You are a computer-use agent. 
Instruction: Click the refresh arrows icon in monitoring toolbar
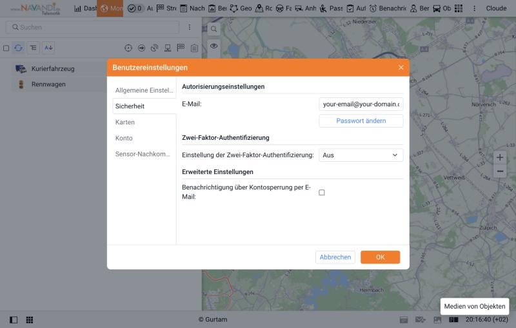(19, 48)
